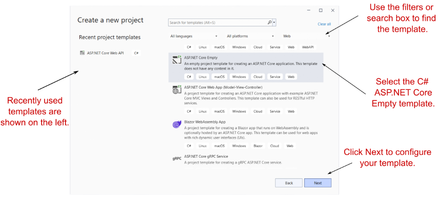
Task: Minimize the new project dialog
Action: (308, 10)
